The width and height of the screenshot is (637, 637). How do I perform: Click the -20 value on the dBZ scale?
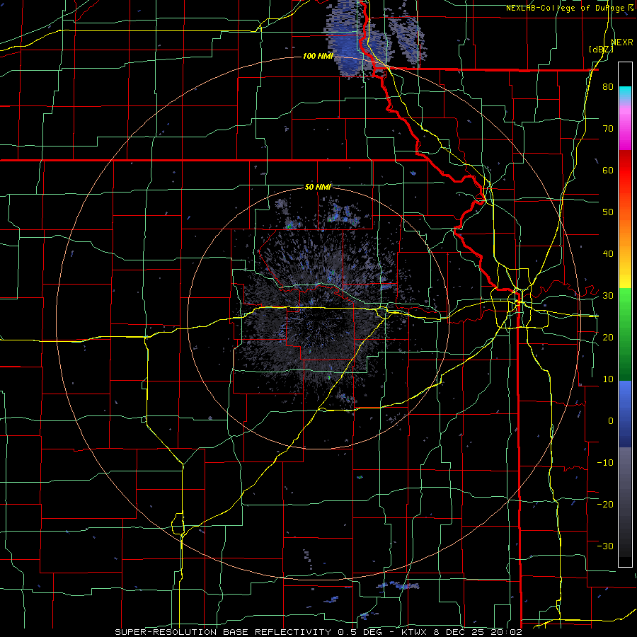coord(605,505)
